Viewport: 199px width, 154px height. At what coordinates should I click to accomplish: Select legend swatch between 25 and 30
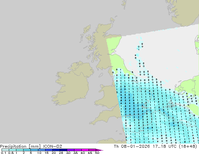click(63, 150)
